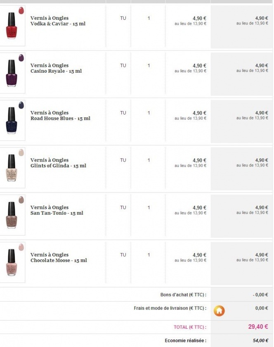The height and width of the screenshot is (347, 274).
Task: Select the beige Glints of Glinda swatch
Action: click(21, 152)
